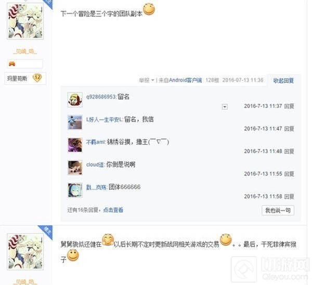Click the level 12 heart badge
This screenshot has height=285, width=312.
click(37, 78)
